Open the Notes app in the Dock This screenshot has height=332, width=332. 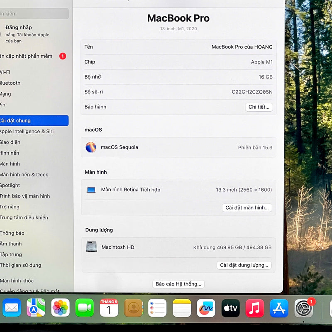click(x=182, y=308)
